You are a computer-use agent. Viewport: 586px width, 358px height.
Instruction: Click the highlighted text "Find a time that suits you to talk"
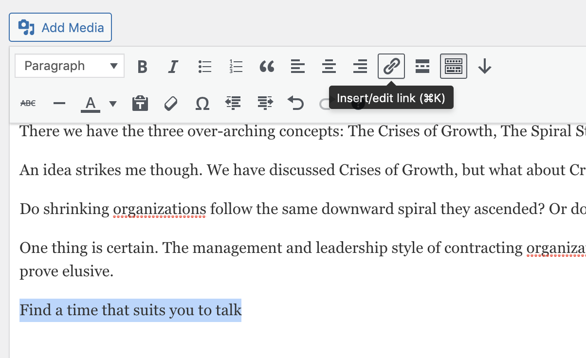click(x=130, y=310)
